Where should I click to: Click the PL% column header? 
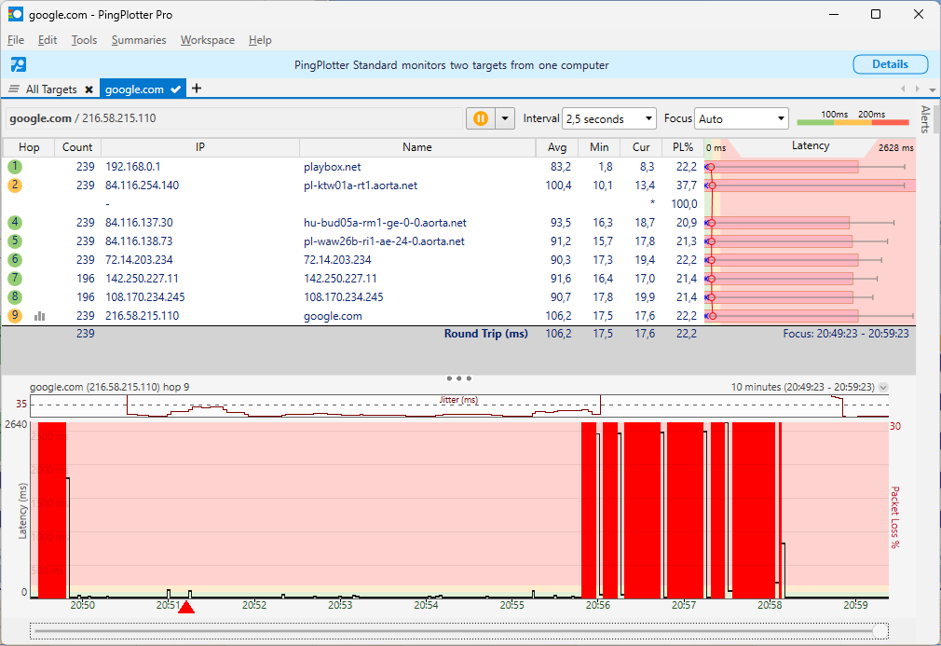tap(683, 147)
